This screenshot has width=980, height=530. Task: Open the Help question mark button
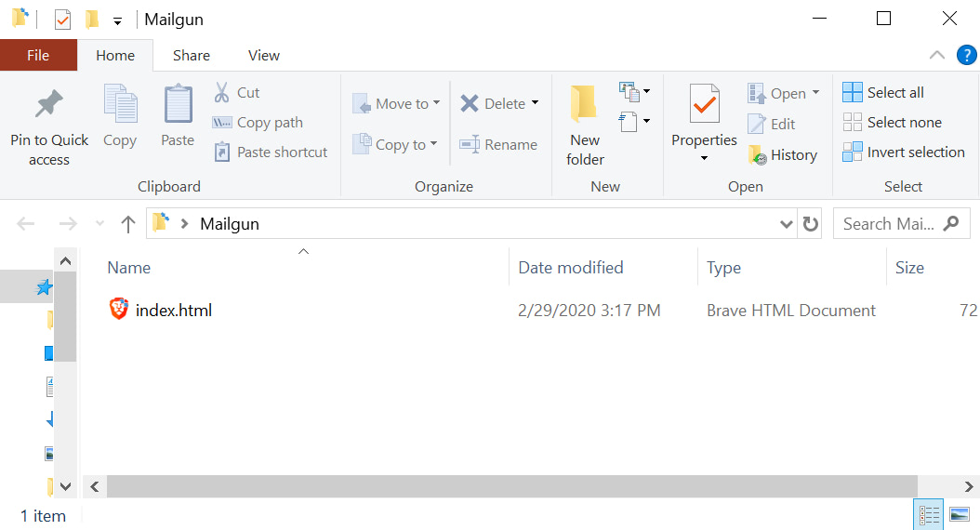pos(966,55)
